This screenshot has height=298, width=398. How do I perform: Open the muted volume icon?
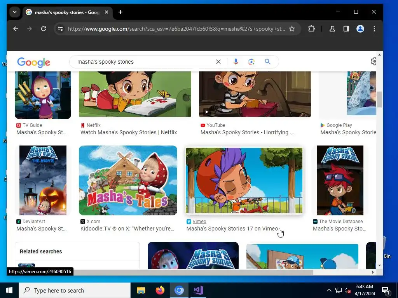[347, 291]
